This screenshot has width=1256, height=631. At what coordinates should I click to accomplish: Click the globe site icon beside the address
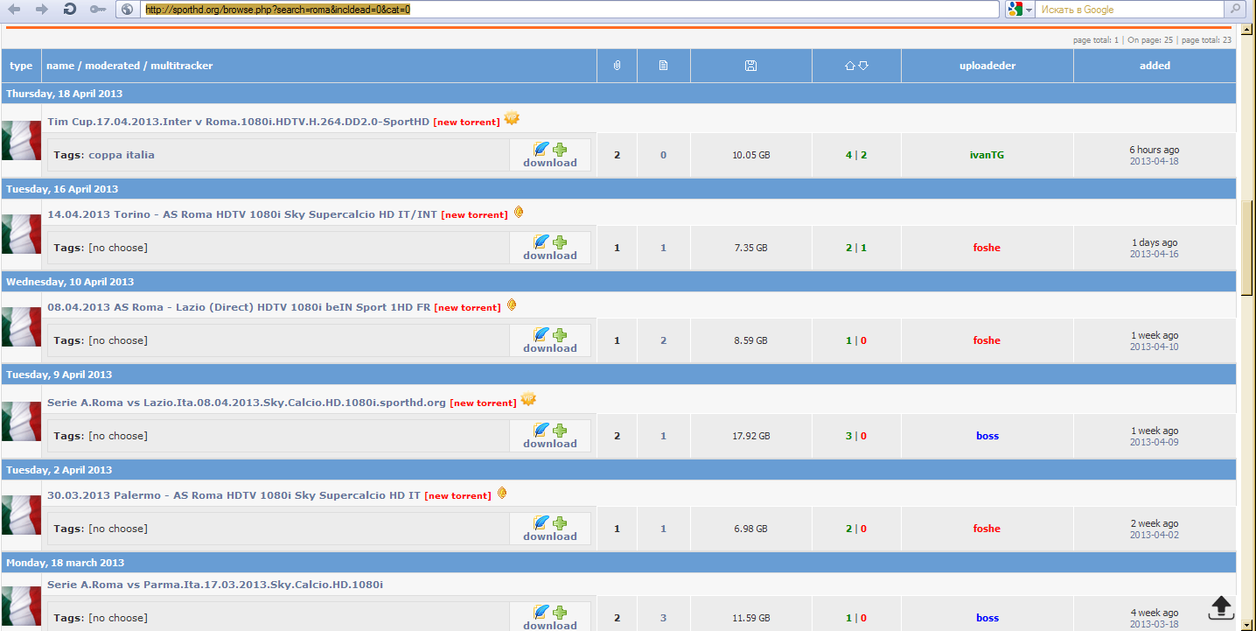pyautogui.click(x=127, y=9)
